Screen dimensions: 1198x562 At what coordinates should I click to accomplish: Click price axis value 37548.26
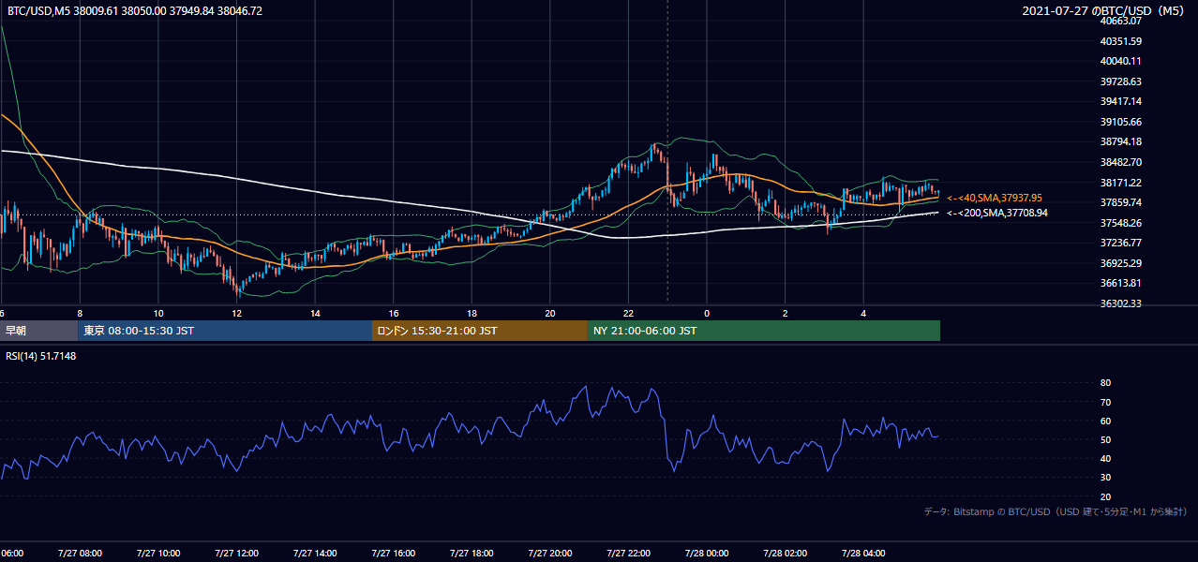tap(1120, 223)
